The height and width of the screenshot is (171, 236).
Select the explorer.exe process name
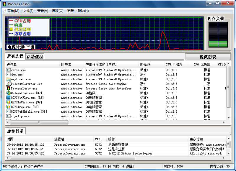click(21, 79)
